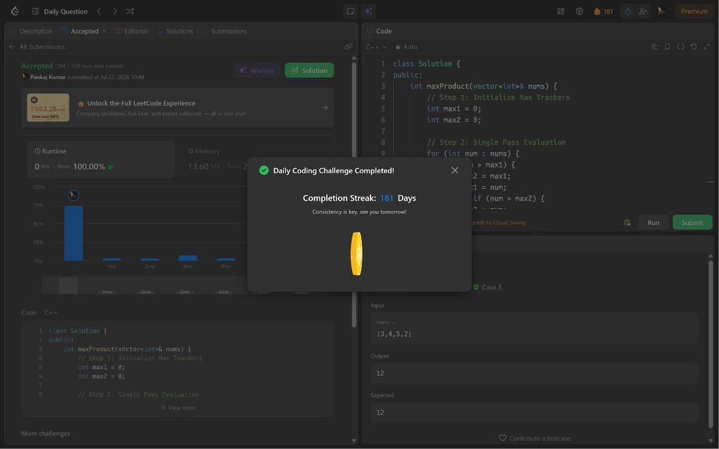Open Pankaj Kumar's profile link
This screenshot has height=449, width=719.
coord(47,77)
